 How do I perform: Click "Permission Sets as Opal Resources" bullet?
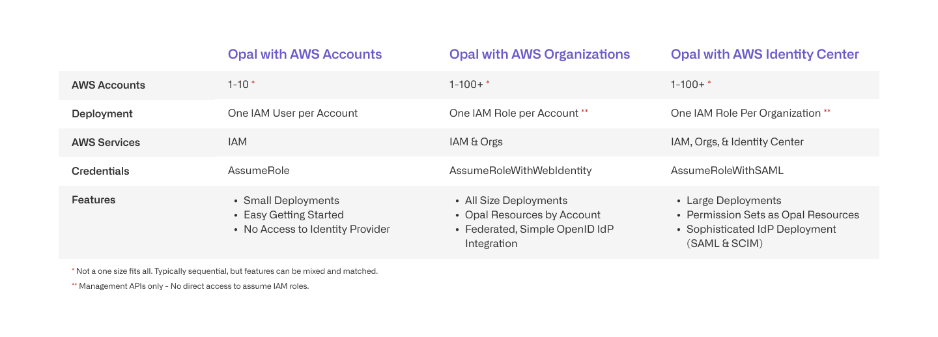(x=773, y=215)
